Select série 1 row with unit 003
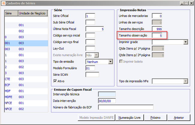 (x=26, y=61)
